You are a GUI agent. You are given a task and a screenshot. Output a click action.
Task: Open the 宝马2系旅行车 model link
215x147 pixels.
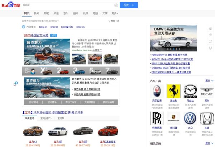[108, 142]
